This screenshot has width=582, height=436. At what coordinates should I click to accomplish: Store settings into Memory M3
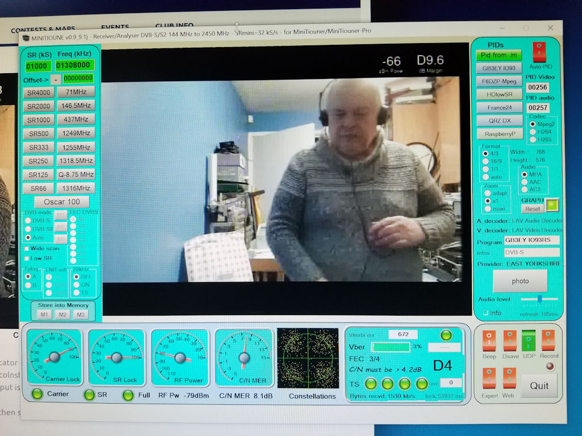tap(81, 315)
